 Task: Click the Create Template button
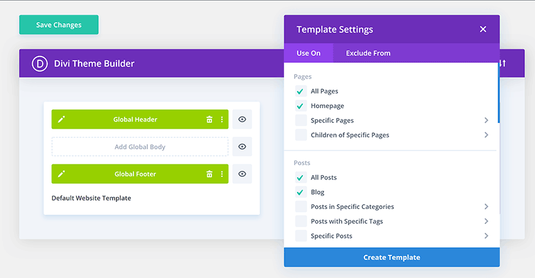click(x=391, y=257)
